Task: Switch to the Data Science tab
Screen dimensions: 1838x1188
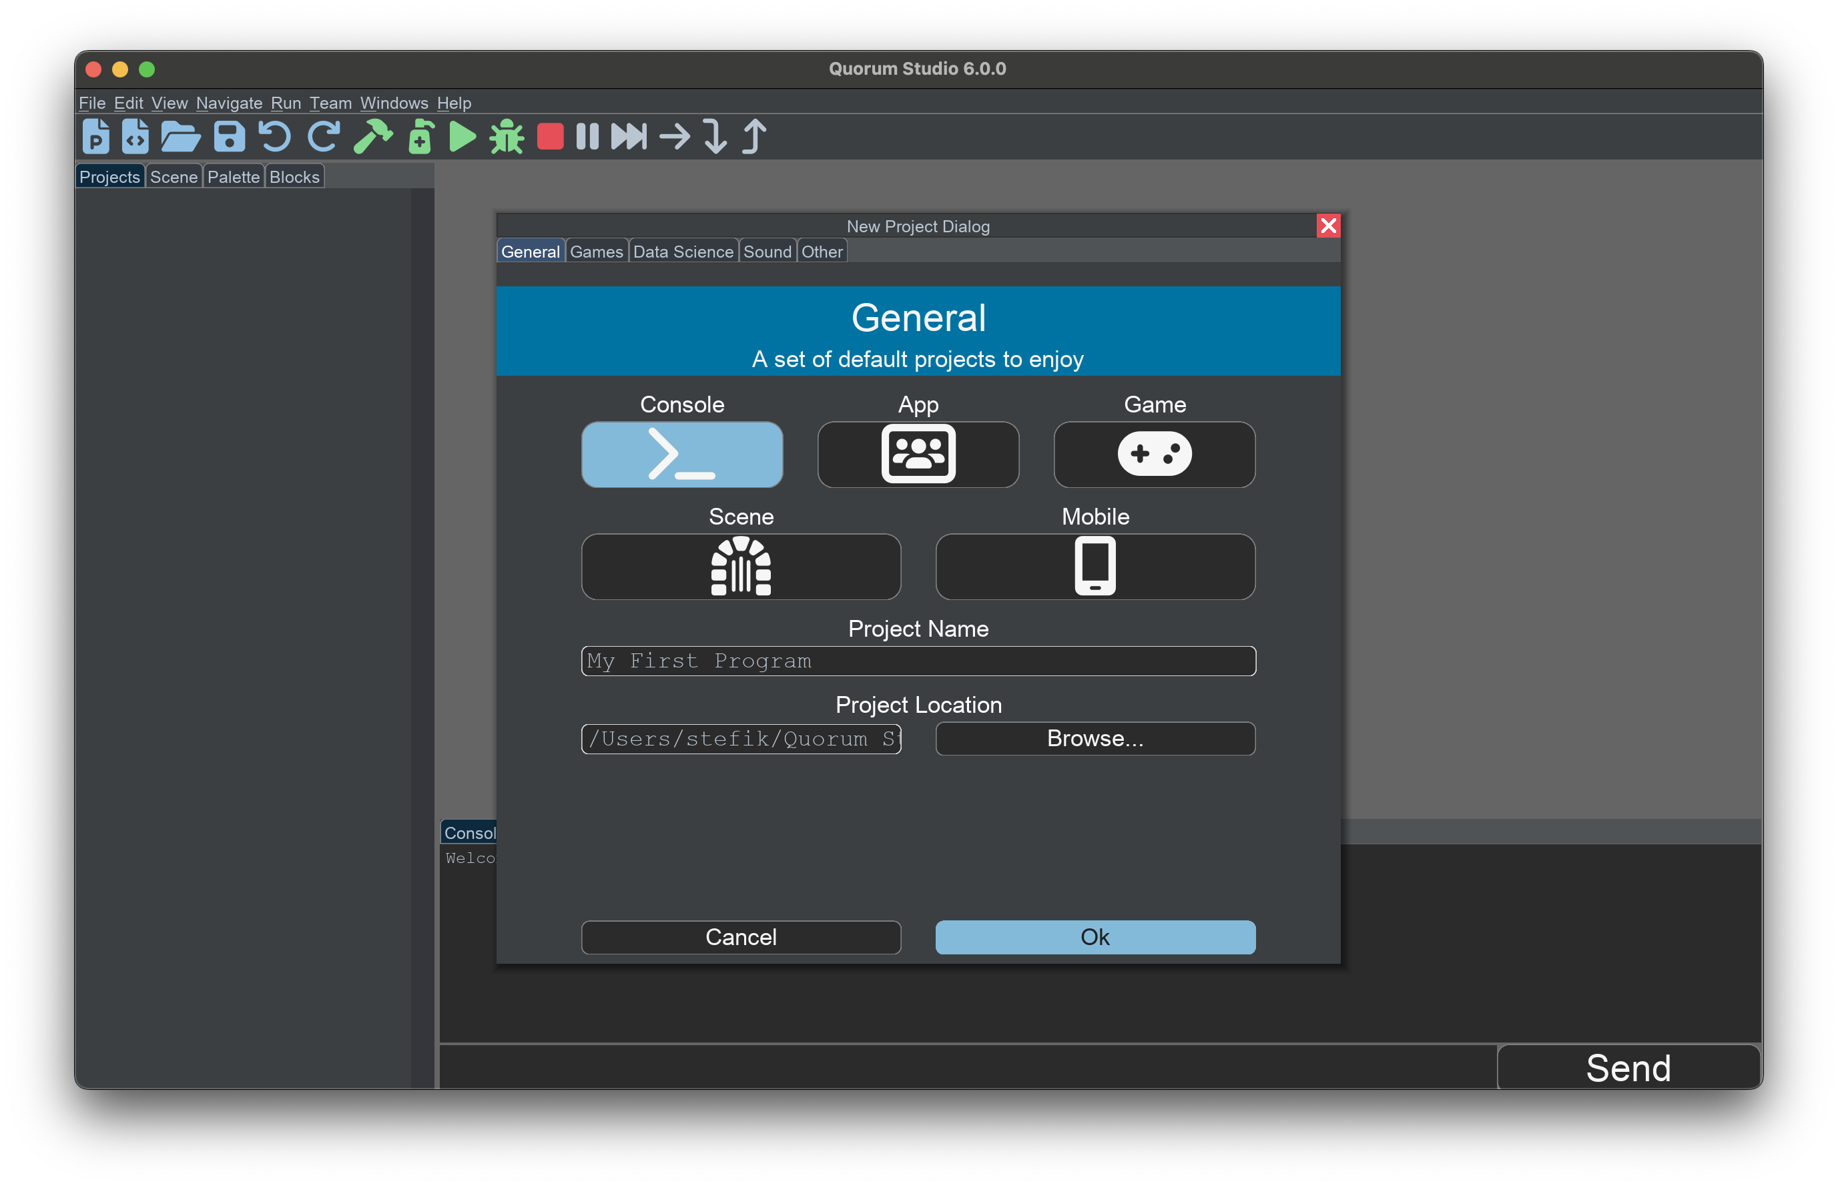Action: tap(682, 253)
